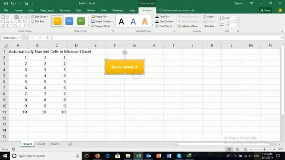This screenshot has height=160, width=285.
Task: Switch to the Formulas tab
Action: tap(65, 11)
